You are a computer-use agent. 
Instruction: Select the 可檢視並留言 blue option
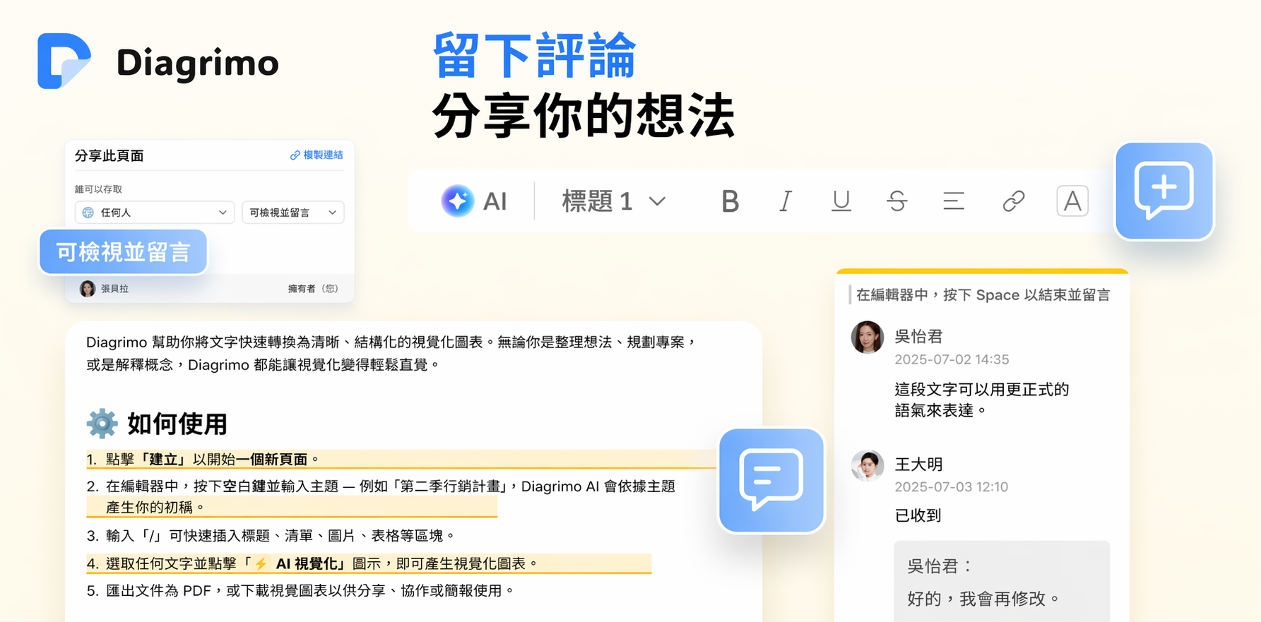[x=123, y=252]
